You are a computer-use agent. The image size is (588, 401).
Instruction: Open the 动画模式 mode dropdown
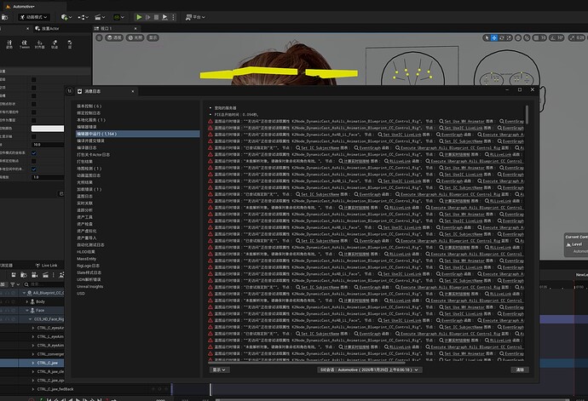coord(34,17)
